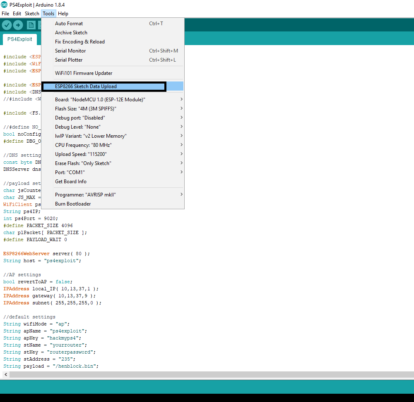Click the line "int ps4Port = 9020;"
The image size is (414, 402).
click(31, 218)
